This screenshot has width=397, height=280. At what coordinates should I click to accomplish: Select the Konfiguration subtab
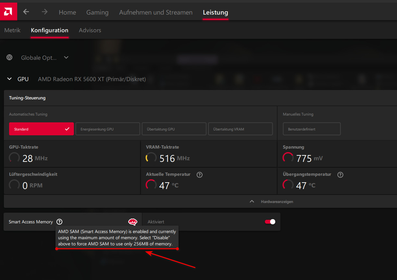pyautogui.click(x=50, y=30)
